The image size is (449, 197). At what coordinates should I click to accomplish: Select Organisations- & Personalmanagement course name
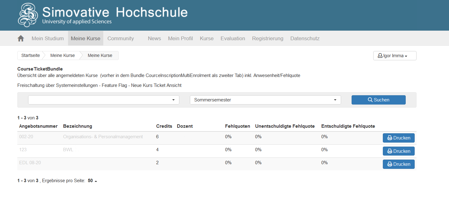(103, 137)
